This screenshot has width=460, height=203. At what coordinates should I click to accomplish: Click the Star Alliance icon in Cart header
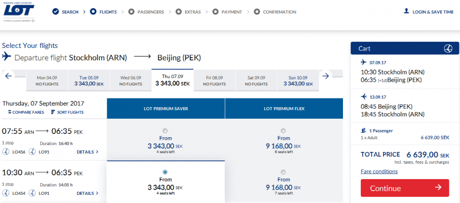[448, 48]
